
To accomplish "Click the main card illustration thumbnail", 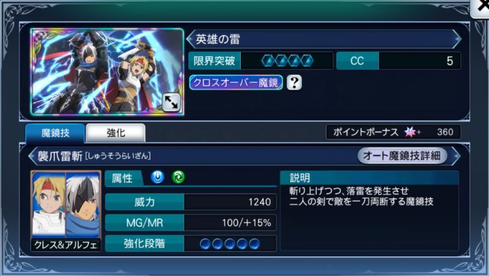I will click(x=107, y=72).
